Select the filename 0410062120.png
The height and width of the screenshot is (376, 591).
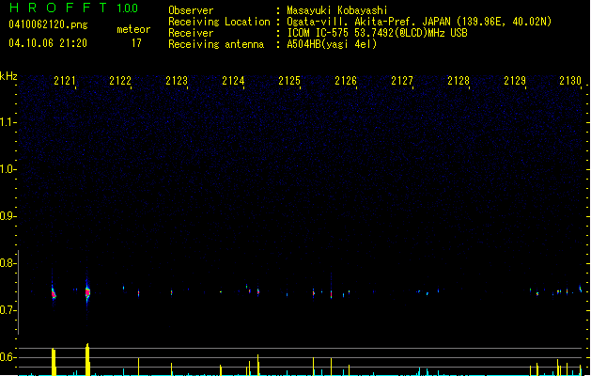[48, 24]
